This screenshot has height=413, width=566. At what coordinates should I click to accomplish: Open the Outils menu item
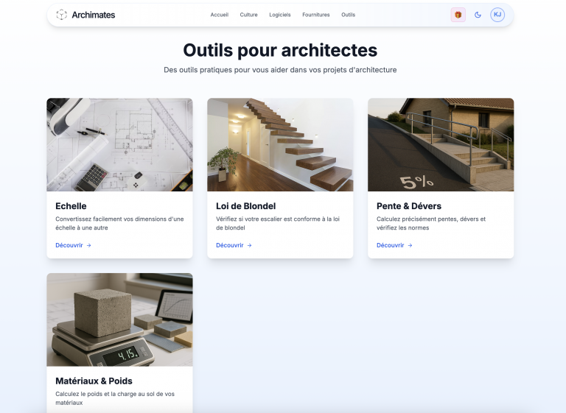(349, 15)
